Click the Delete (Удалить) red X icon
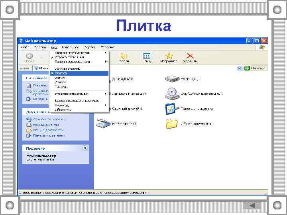Viewport: 287px width, 215px height. pyautogui.click(x=190, y=56)
